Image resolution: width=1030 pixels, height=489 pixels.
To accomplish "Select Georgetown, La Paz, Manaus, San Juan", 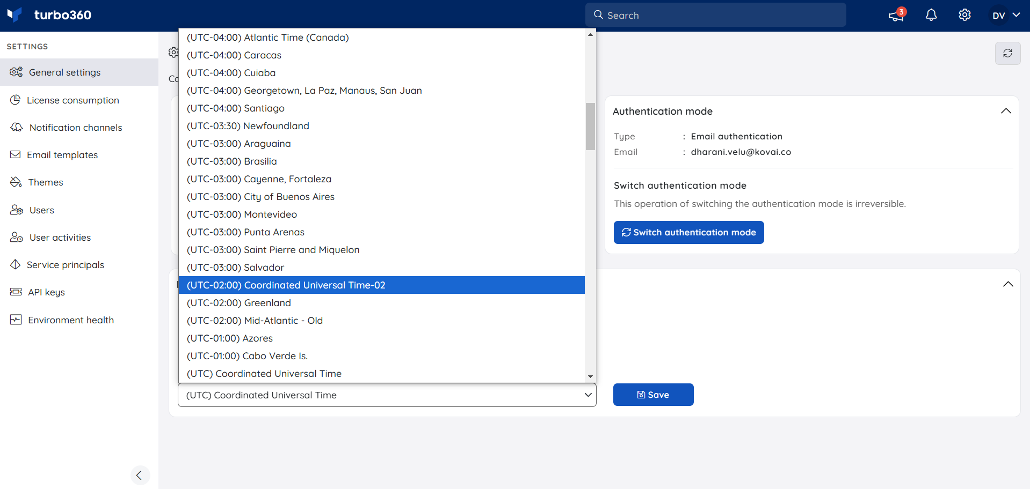I will (381, 91).
